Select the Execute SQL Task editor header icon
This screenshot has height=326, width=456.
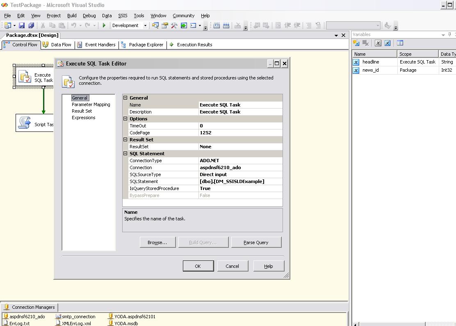(x=68, y=81)
